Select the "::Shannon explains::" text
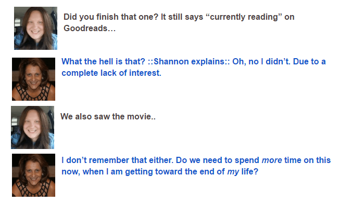 tap(189, 61)
